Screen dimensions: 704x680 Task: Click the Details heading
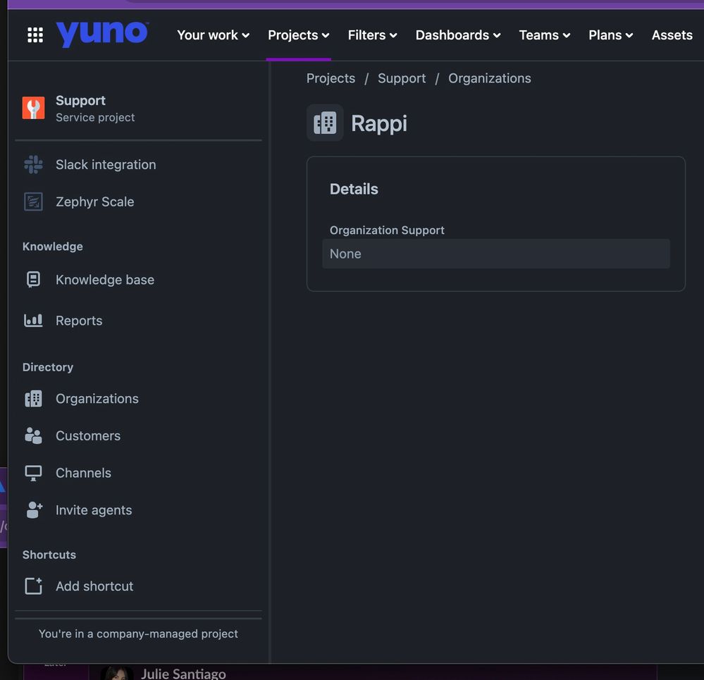354,189
